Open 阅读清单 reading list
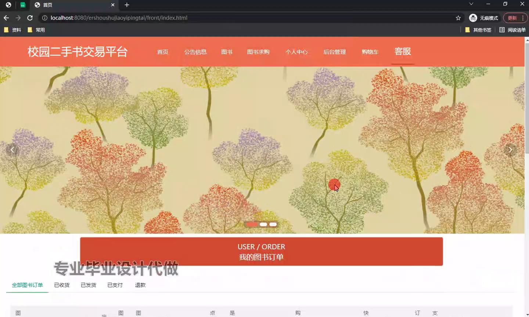 (512, 30)
